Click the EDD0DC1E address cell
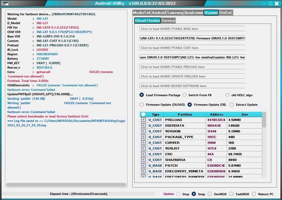The width and height of the screenshot is (282, 200). click(x=216, y=165)
